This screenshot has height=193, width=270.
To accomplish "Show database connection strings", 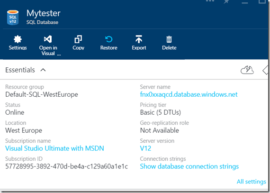I will coord(189,166).
